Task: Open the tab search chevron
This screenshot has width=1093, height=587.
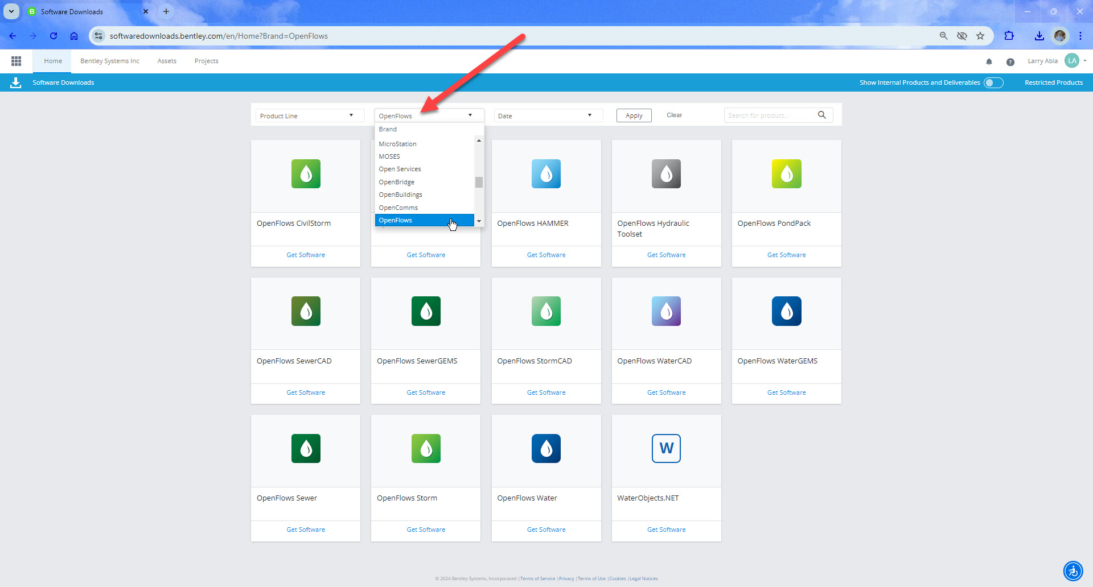Action: pyautogui.click(x=11, y=11)
